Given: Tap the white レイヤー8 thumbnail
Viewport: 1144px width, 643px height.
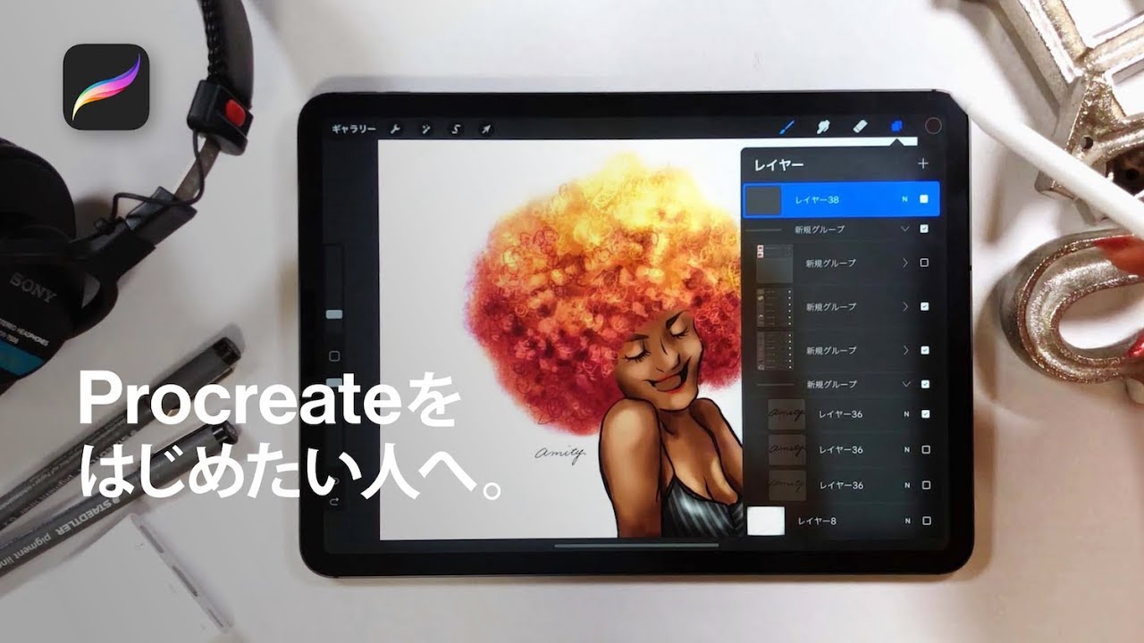Looking at the screenshot, I should point(766,521).
